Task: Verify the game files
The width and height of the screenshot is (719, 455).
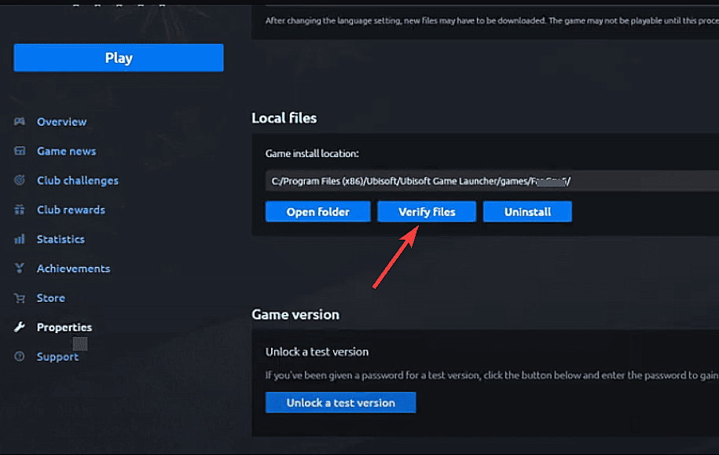Action: point(427,211)
